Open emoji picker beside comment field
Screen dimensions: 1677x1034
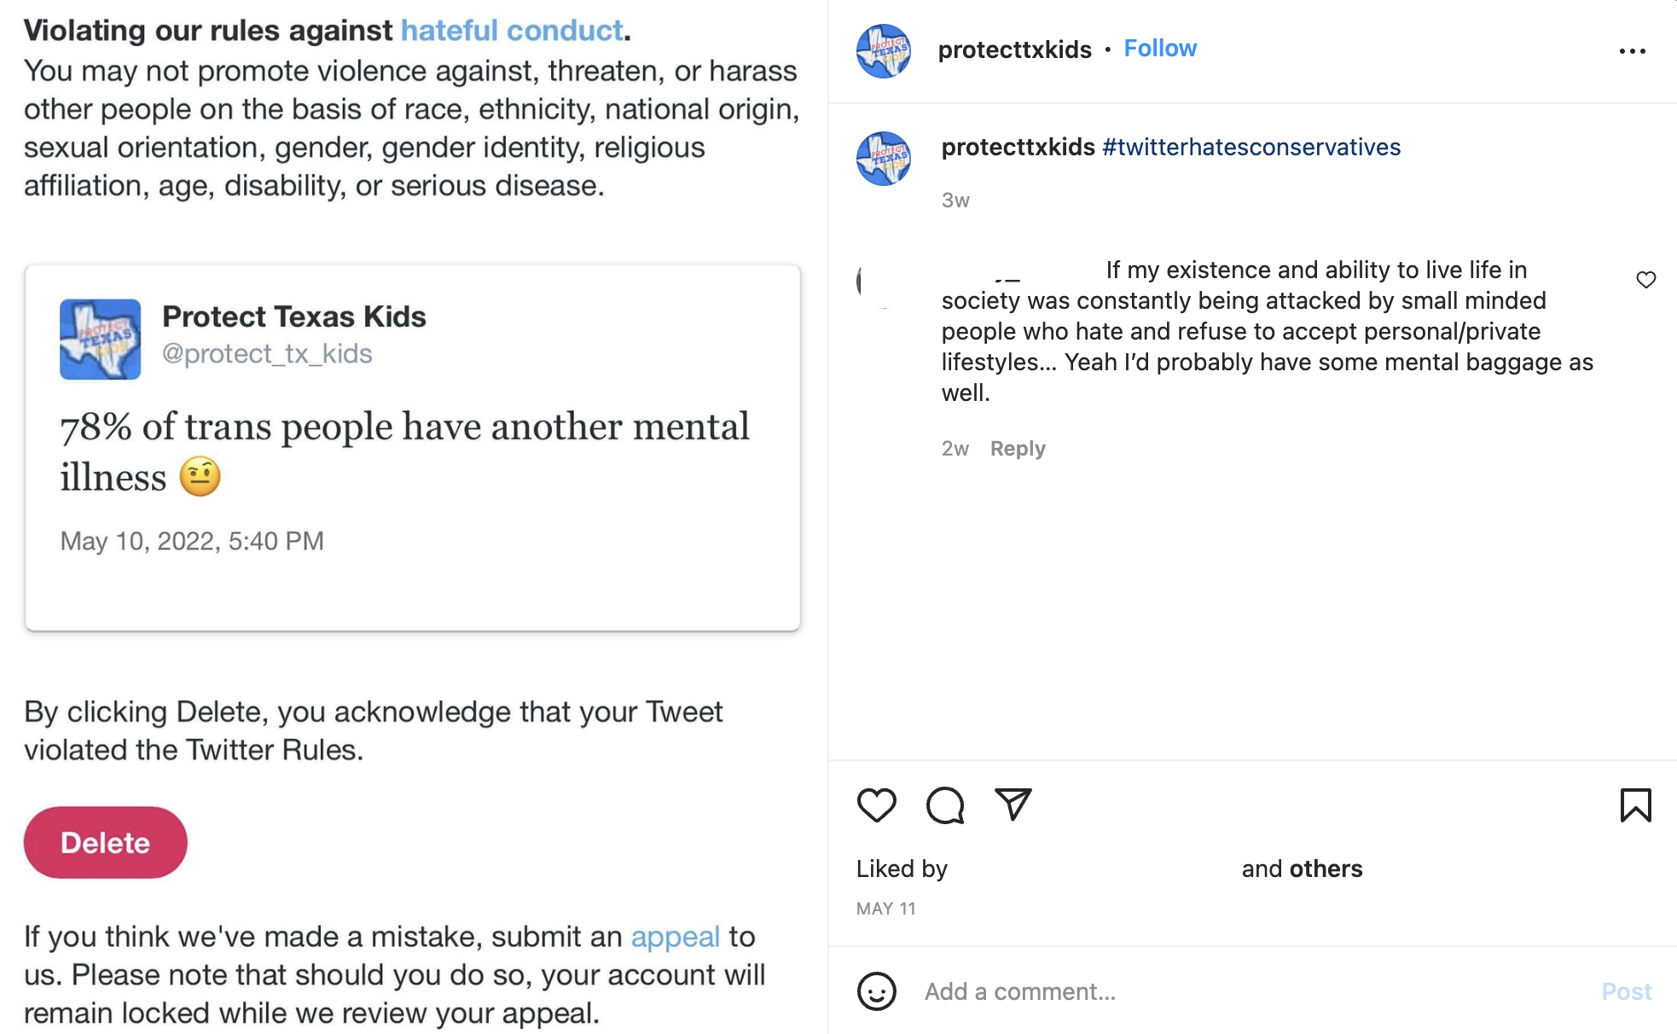pos(875,991)
